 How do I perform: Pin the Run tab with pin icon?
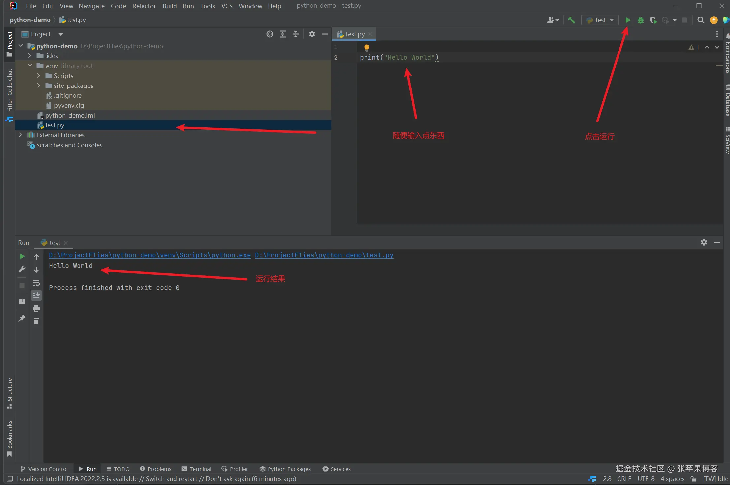tap(22, 318)
